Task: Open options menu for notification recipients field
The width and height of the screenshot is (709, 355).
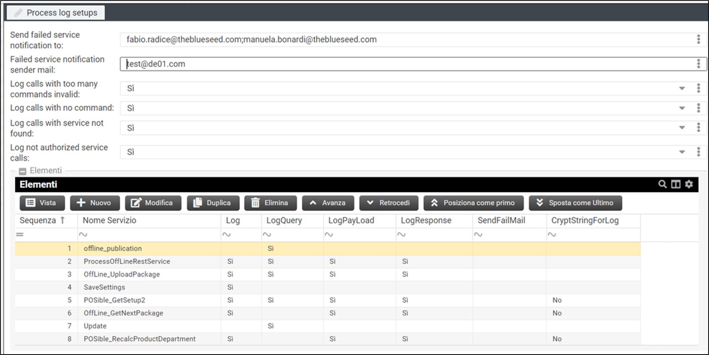Action: (698, 39)
